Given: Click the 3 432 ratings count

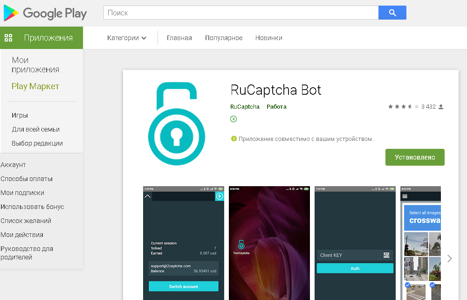Looking at the screenshot, I should (x=428, y=107).
